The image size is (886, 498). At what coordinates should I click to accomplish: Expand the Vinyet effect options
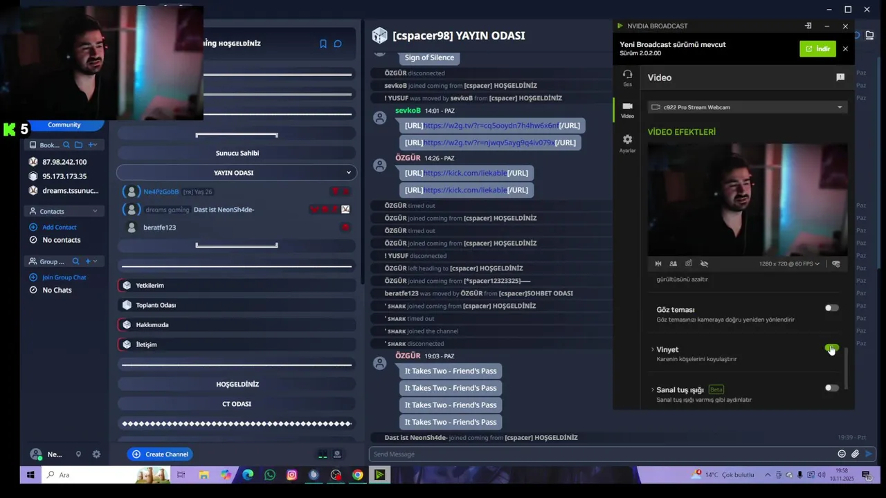tap(653, 350)
